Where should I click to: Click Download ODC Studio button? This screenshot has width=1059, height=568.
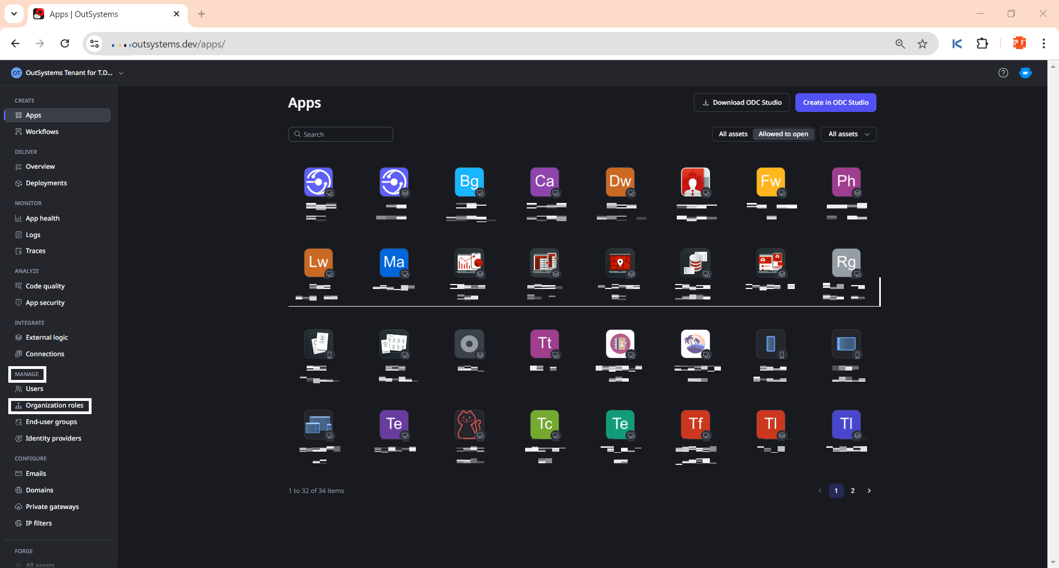[741, 103]
